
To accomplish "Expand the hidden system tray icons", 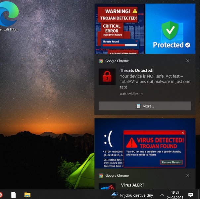I will pos(162,195).
